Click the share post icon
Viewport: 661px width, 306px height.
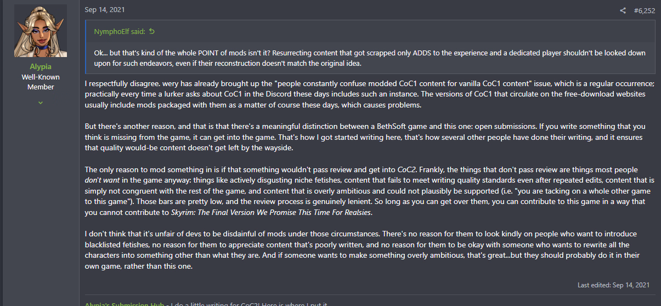tap(623, 10)
